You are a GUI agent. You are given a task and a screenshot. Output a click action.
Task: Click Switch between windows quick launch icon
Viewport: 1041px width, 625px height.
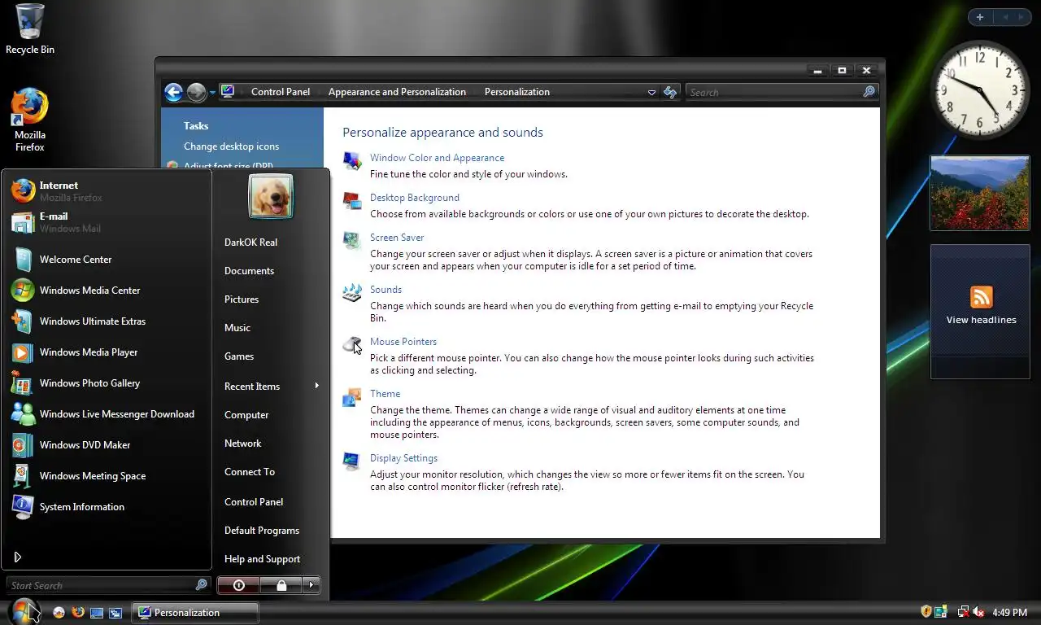pos(115,612)
